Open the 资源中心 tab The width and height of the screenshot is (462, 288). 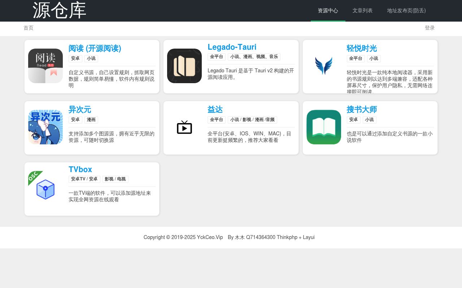click(328, 11)
